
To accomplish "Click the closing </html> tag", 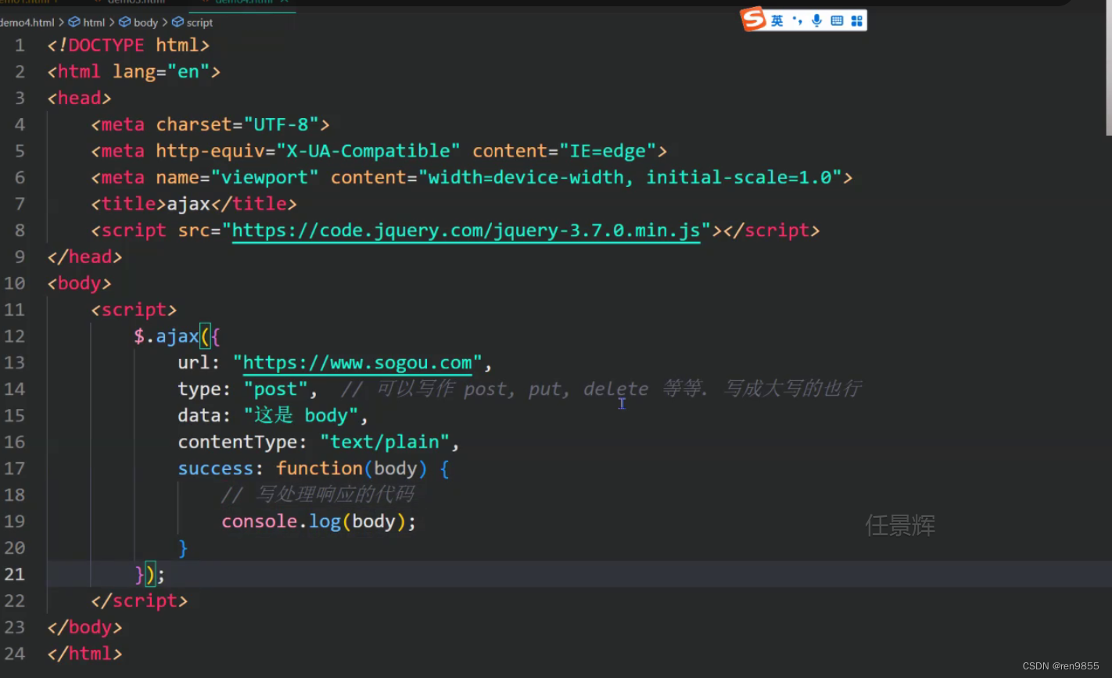I will [x=84, y=653].
